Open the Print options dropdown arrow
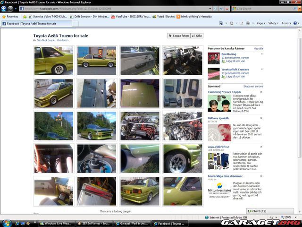This screenshot has width=302, height=227. 253,23
